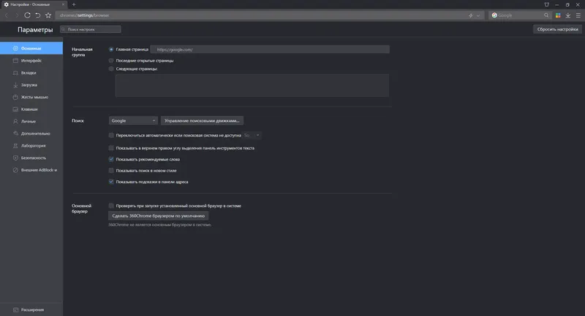Screen dimensions: 585x316
Task: Click the skin (shirt) icon in the title bar
Action: click(x=546, y=4)
